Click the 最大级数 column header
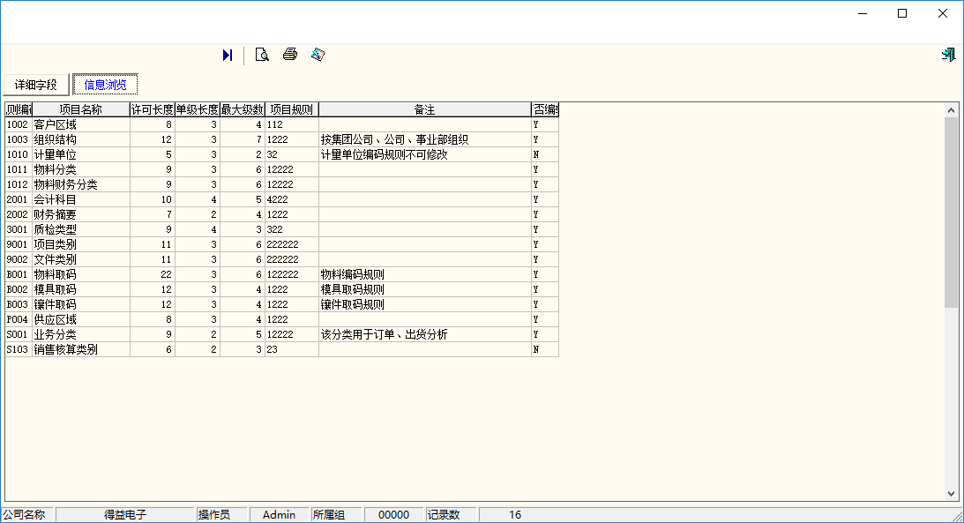This screenshot has height=523, width=964. [243, 109]
